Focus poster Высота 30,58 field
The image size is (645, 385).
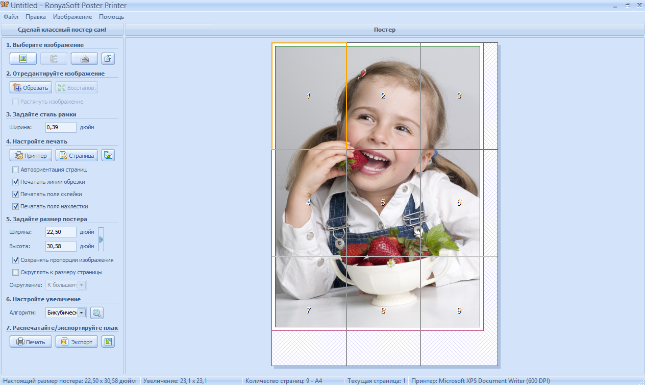tap(61, 246)
